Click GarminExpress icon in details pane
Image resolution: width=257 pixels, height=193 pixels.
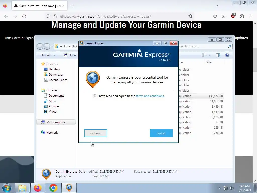pyautogui.click(x=46, y=174)
